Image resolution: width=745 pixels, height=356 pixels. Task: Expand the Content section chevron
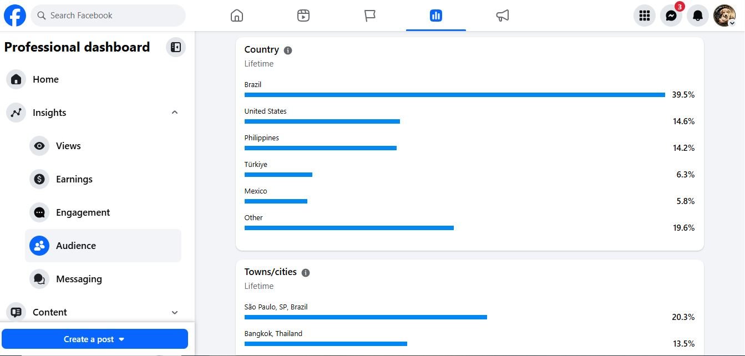point(175,312)
